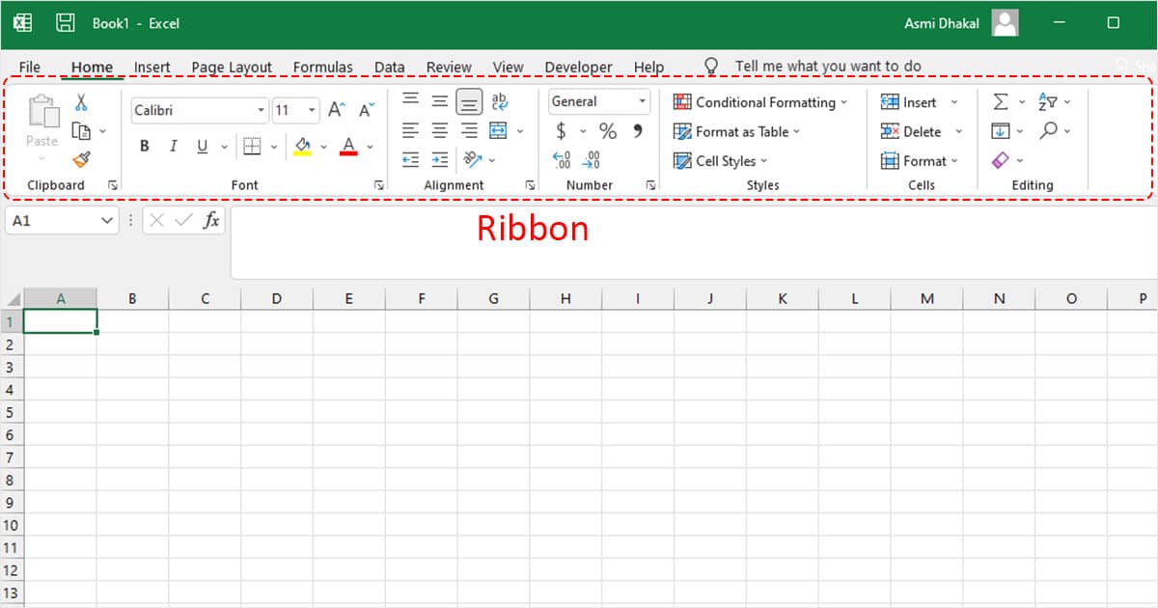The height and width of the screenshot is (608, 1158).
Task: Toggle Wrap Text in the Alignment group
Action: pos(499,101)
